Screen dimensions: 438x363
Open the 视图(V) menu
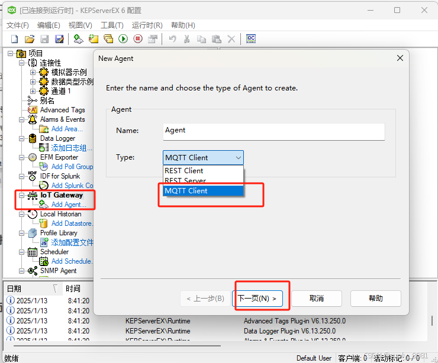80,25
